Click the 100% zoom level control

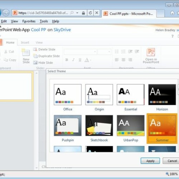(171, 174)
